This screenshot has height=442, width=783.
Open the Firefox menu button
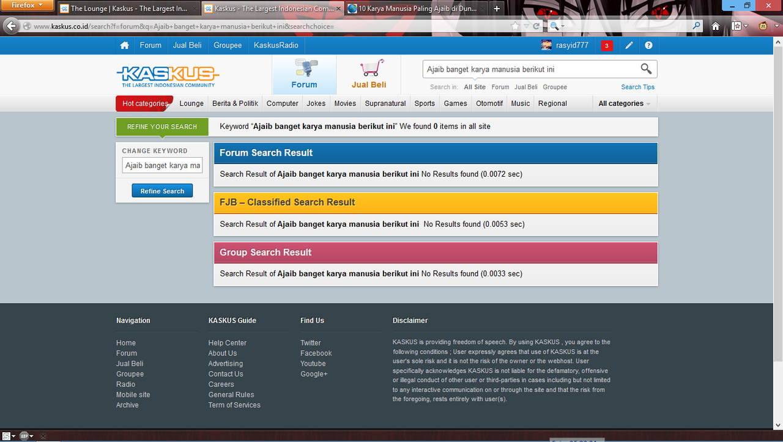click(27, 6)
